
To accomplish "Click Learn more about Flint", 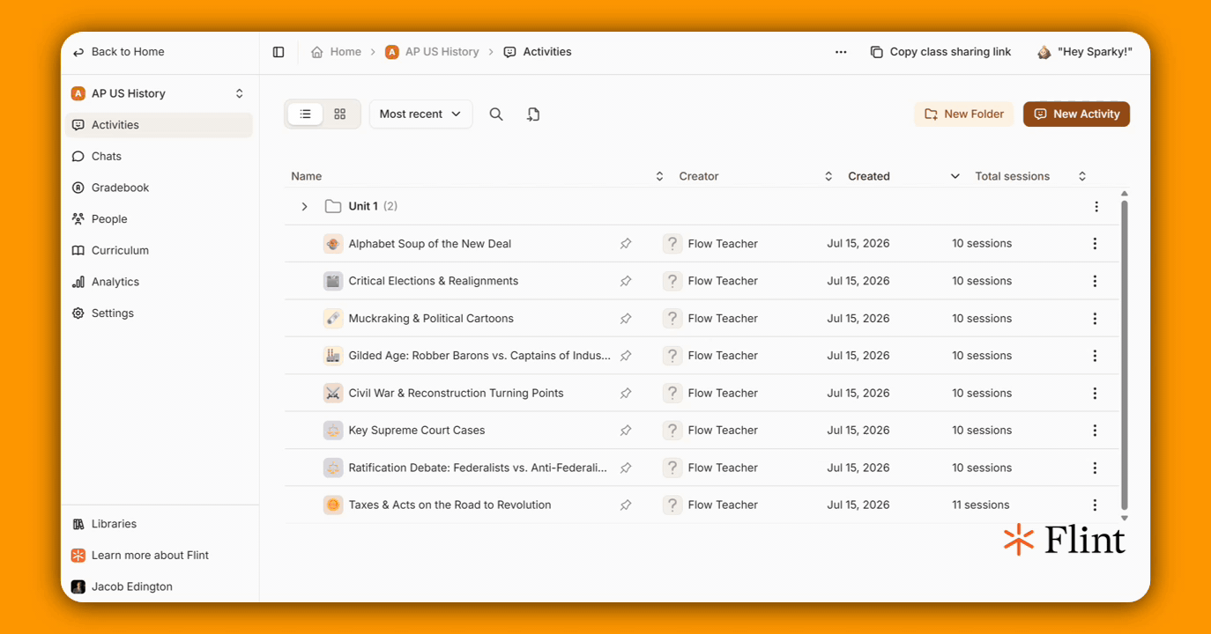I will 160,556.
